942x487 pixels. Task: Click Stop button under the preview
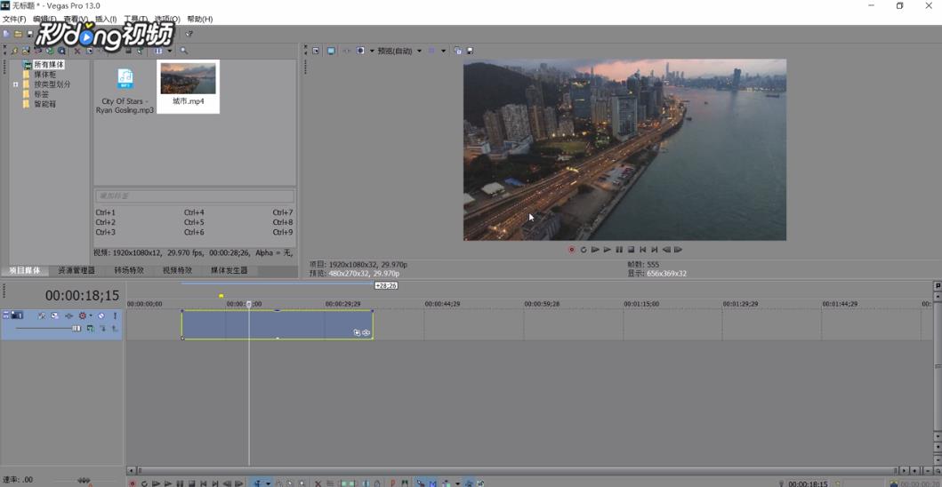click(x=632, y=249)
